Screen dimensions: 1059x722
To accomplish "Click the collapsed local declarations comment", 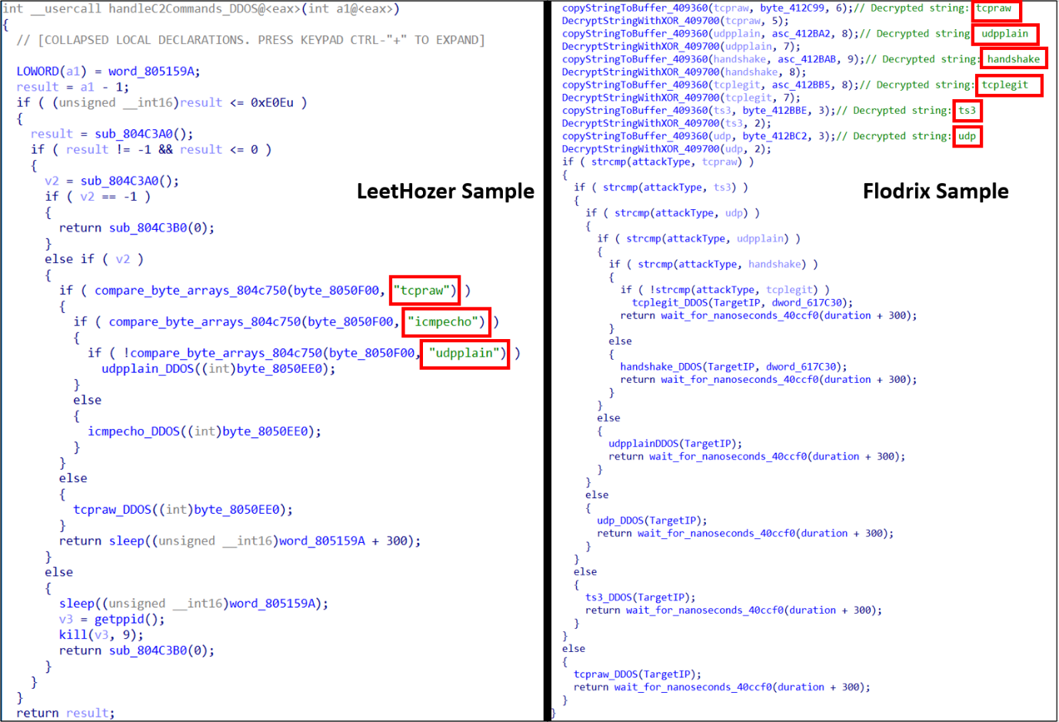I will [x=251, y=40].
